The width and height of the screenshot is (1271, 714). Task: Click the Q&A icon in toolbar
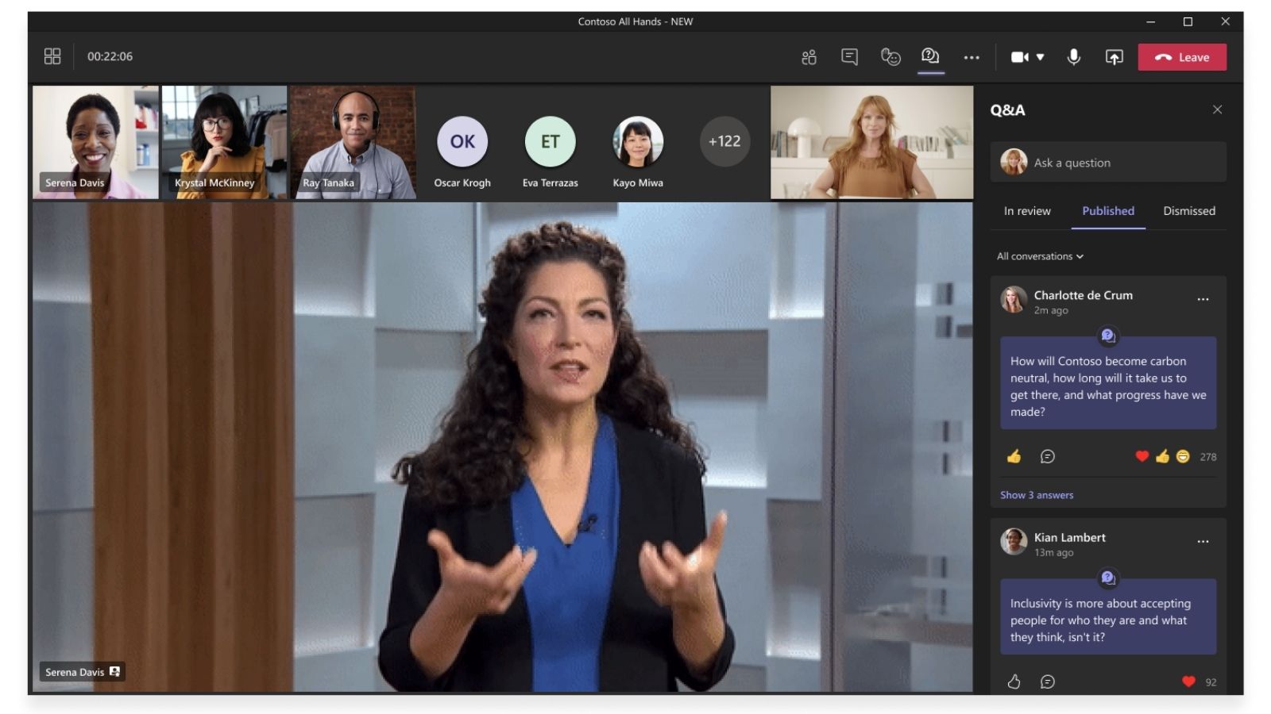[x=930, y=56]
